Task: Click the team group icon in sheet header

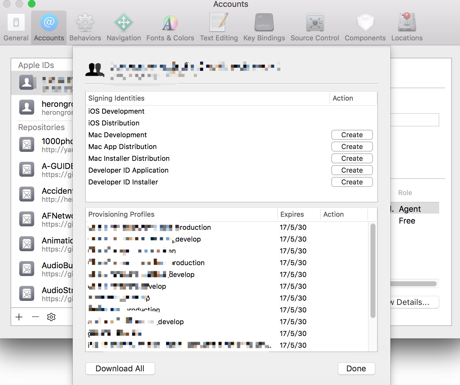Action: (94, 70)
